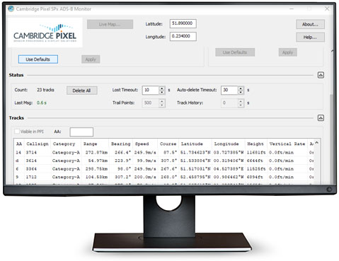Sort by the Vertical Rate column header
Viewport: 339px width, 261px height.
point(287,144)
